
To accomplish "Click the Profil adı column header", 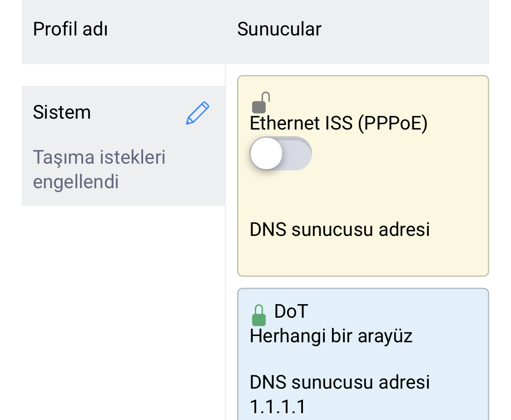I will pyautogui.click(x=70, y=29).
